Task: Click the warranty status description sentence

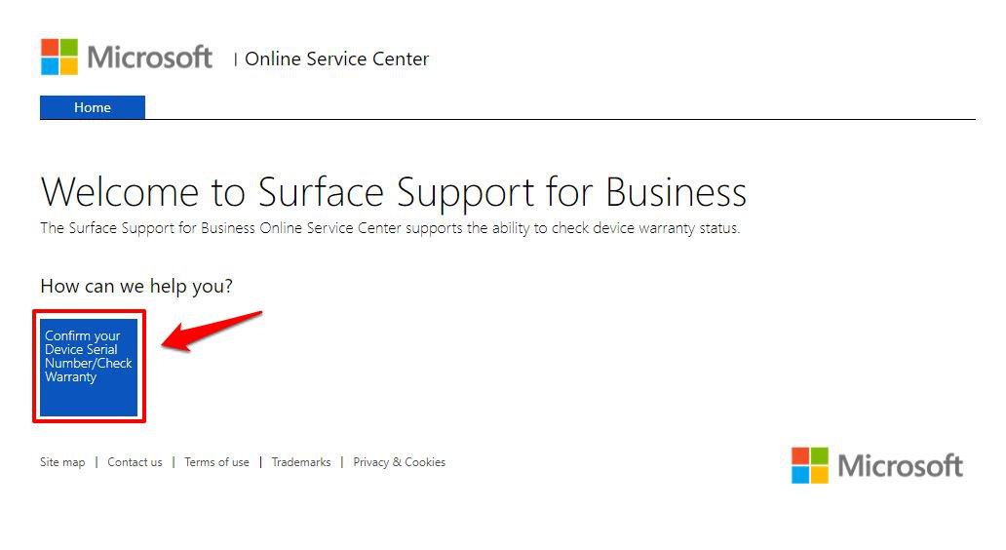Action: 390,228
